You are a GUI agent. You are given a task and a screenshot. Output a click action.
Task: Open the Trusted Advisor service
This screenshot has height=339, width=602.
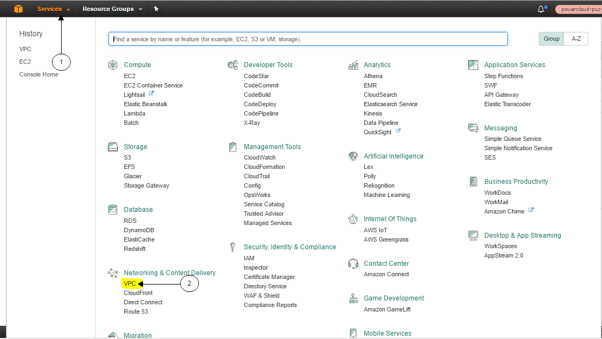click(264, 214)
